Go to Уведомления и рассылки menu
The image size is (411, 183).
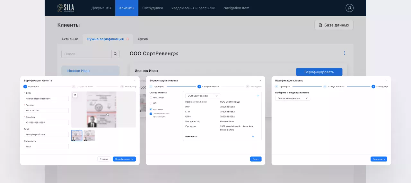coord(193,8)
